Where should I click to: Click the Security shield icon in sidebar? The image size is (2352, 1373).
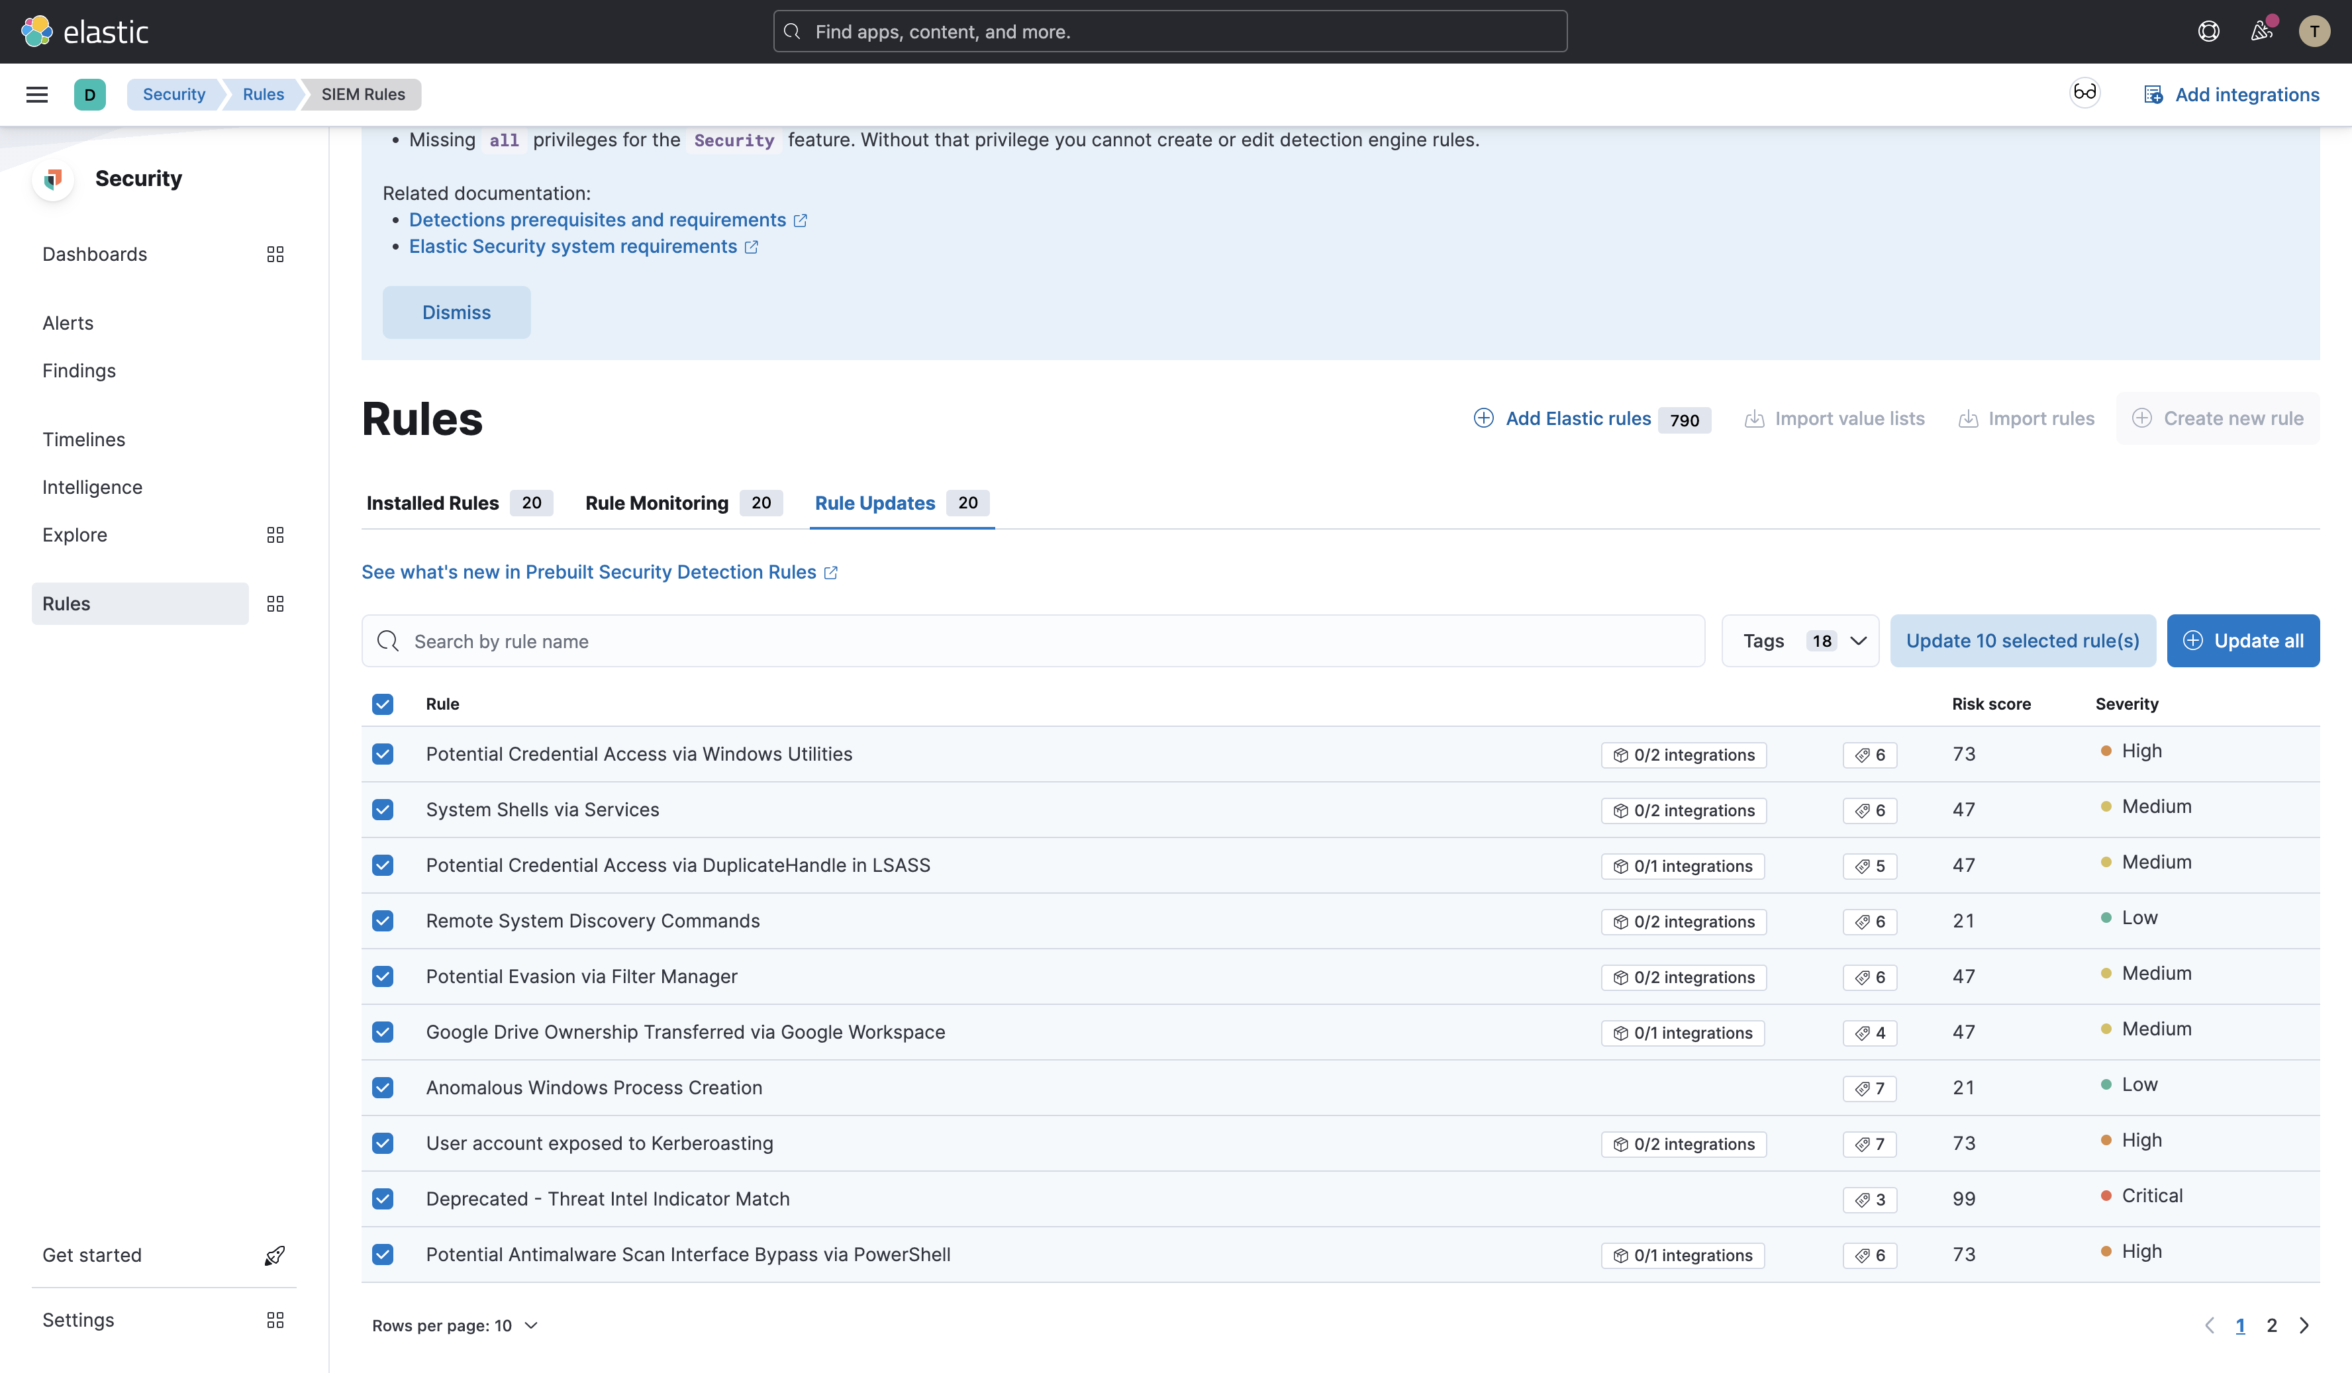[53, 179]
